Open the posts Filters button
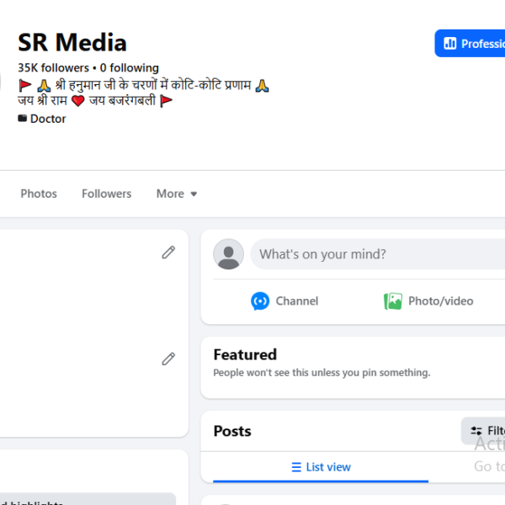The height and width of the screenshot is (505, 505). coord(483,431)
